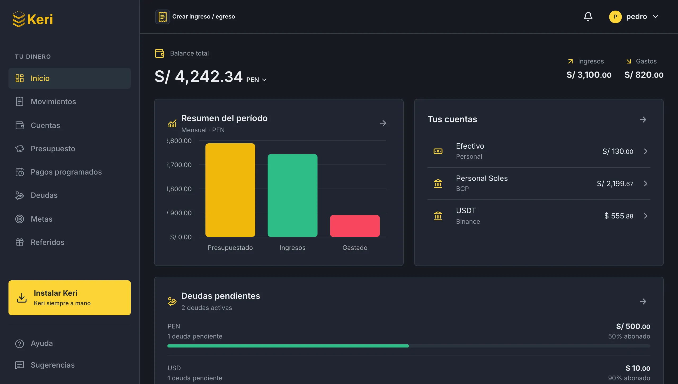
Task: Click the green Ingresos bar
Action: 292,195
